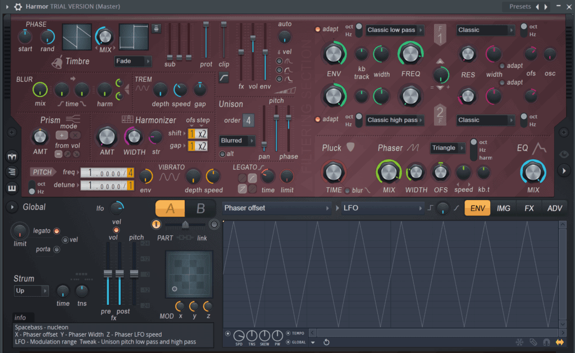
Task: Toggle the Pitch oct/Hz switch
Action: [32, 187]
